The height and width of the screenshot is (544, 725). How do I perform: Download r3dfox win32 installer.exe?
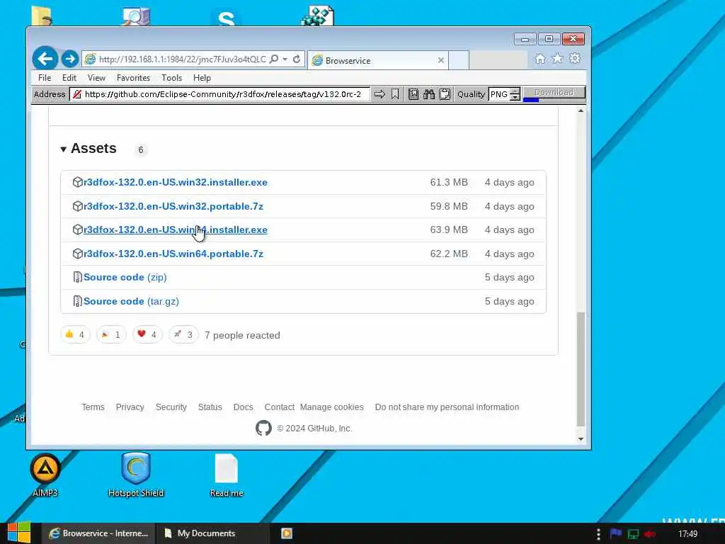point(176,182)
